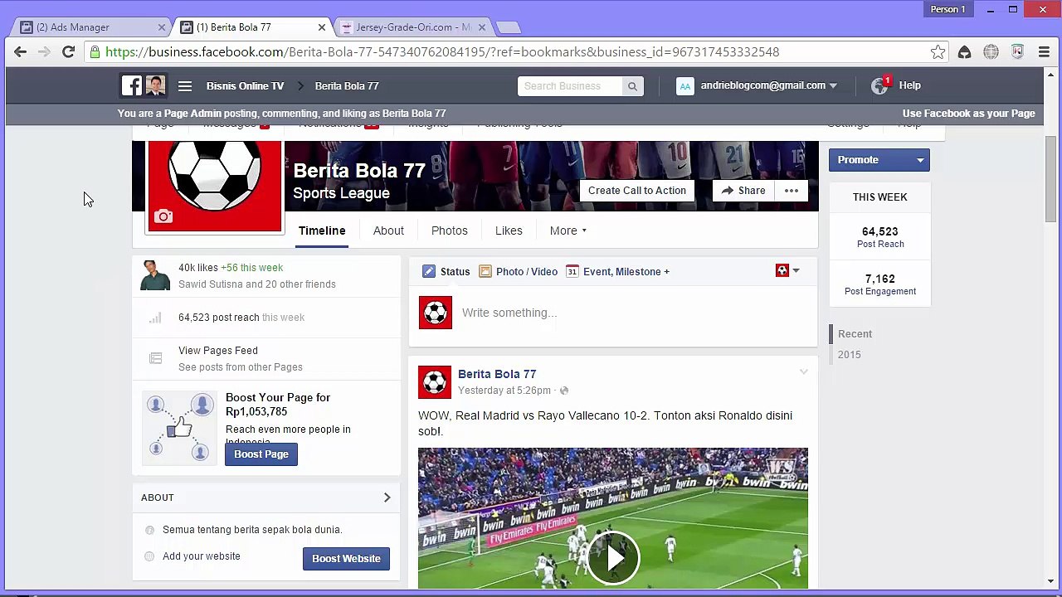Click soccer ball avatar in composer
This screenshot has height=597, width=1062.
pyautogui.click(x=435, y=313)
